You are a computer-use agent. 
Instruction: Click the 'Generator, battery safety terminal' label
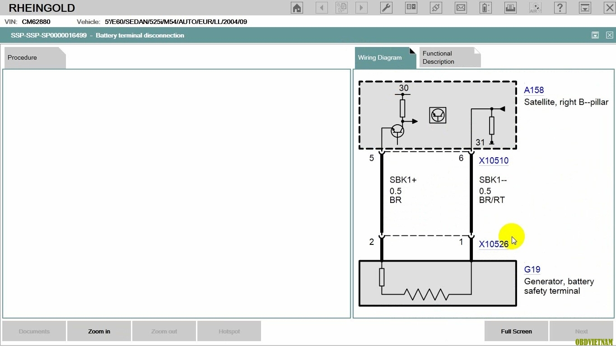point(559,286)
